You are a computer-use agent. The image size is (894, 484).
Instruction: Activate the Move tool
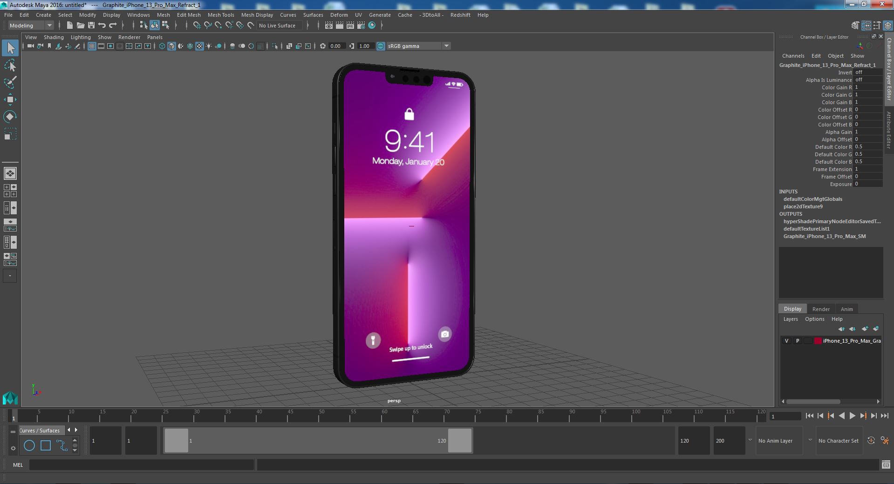10,99
